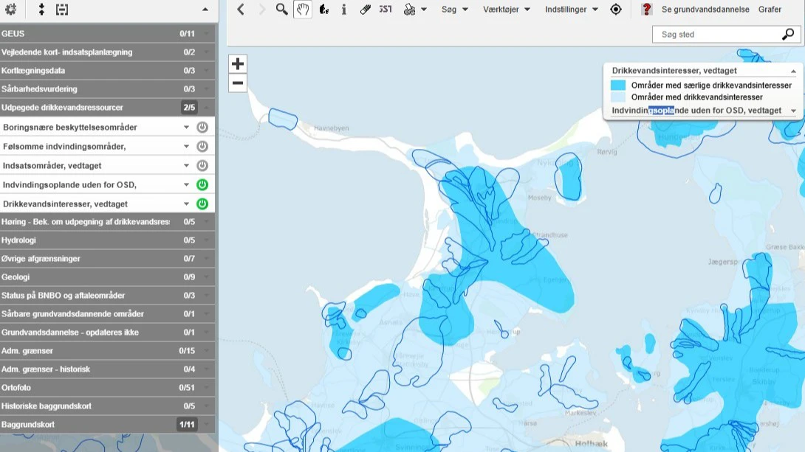Collapse the layer panel with the up arrow
805x452 pixels.
[x=205, y=10]
